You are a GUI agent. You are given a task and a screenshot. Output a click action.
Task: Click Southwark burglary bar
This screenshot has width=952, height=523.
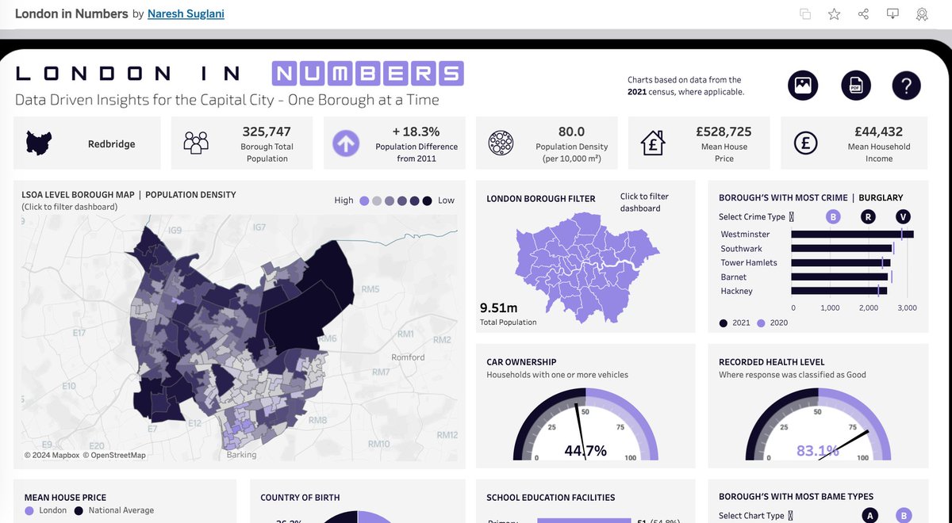tap(843, 249)
